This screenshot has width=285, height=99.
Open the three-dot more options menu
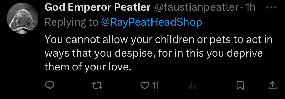[x=271, y=7]
